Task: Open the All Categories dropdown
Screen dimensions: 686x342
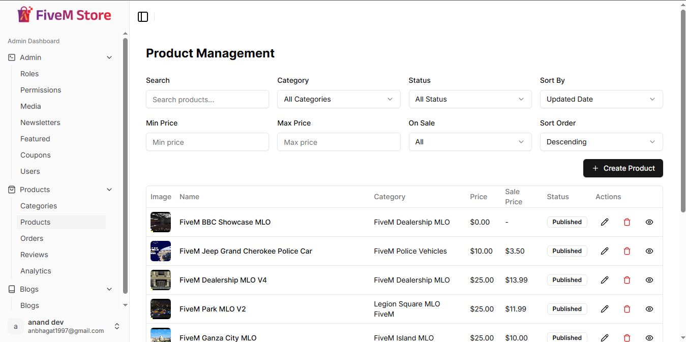Action: (x=338, y=99)
